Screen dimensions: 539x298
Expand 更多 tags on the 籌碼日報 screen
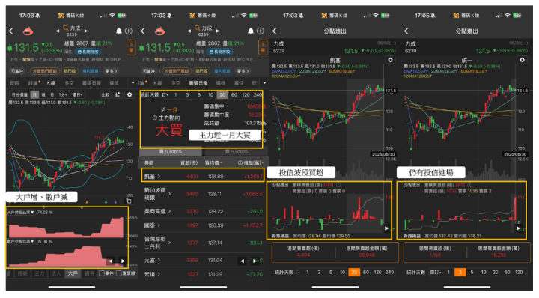tap(243, 71)
